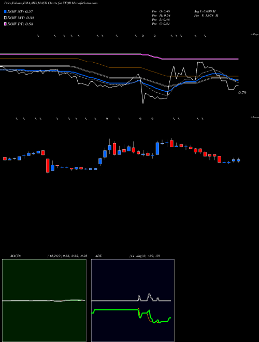The image size is (259, 342).
Task: Click the 'Pre V: 1.678 M' volume text
Action: click(x=206, y=16)
